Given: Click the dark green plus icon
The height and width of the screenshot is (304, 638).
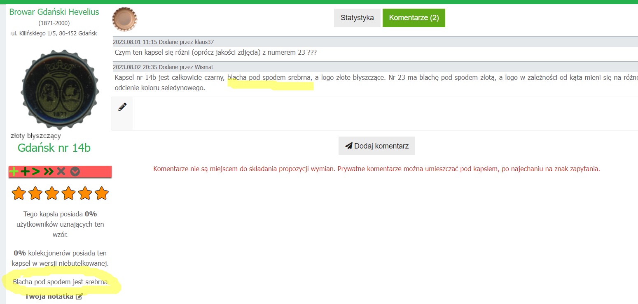Looking at the screenshot, I should 25,172.
